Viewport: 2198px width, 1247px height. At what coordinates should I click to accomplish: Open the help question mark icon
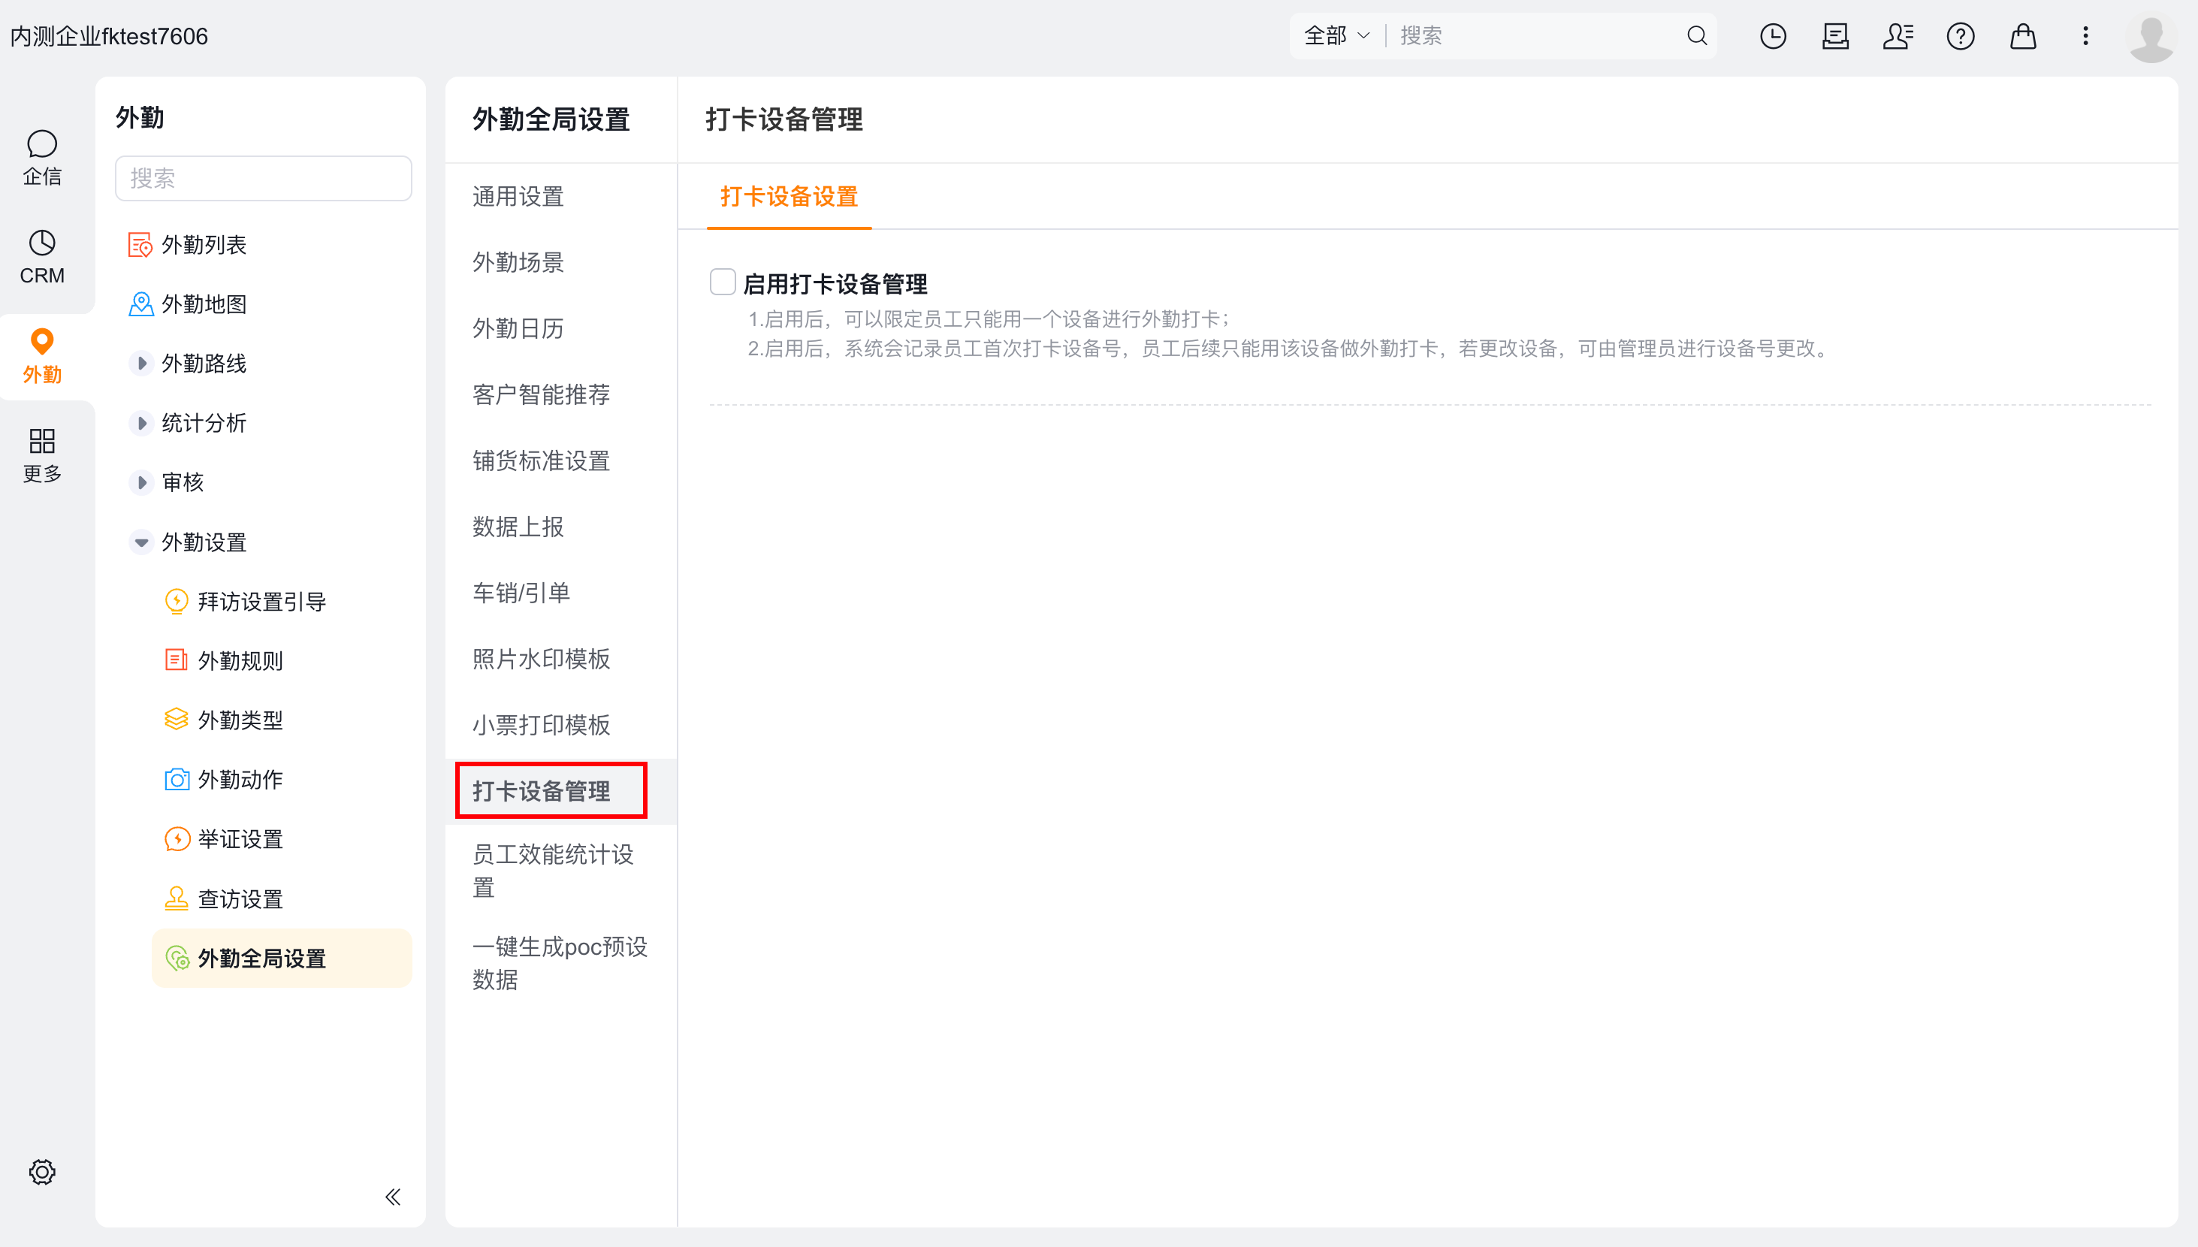click(x=1960, y=36)
